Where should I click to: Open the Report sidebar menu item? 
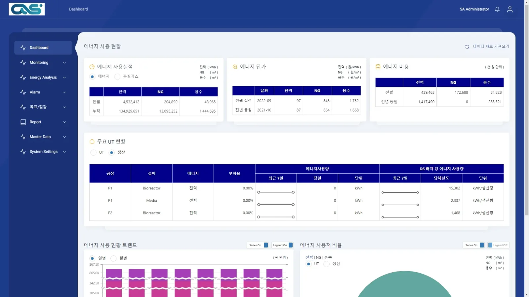(x=43, y=122)
